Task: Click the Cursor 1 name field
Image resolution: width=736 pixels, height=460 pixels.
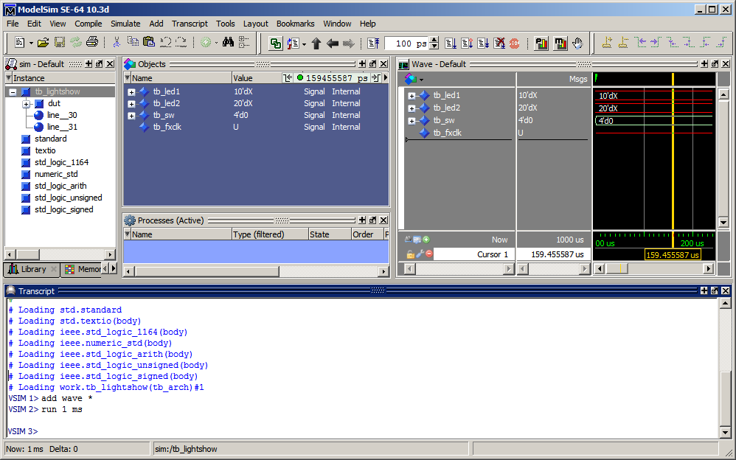Action: 474,254
